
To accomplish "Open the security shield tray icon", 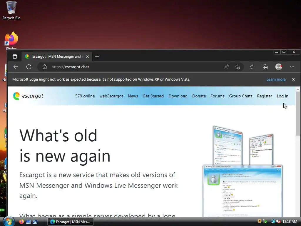I will [259, 221].
